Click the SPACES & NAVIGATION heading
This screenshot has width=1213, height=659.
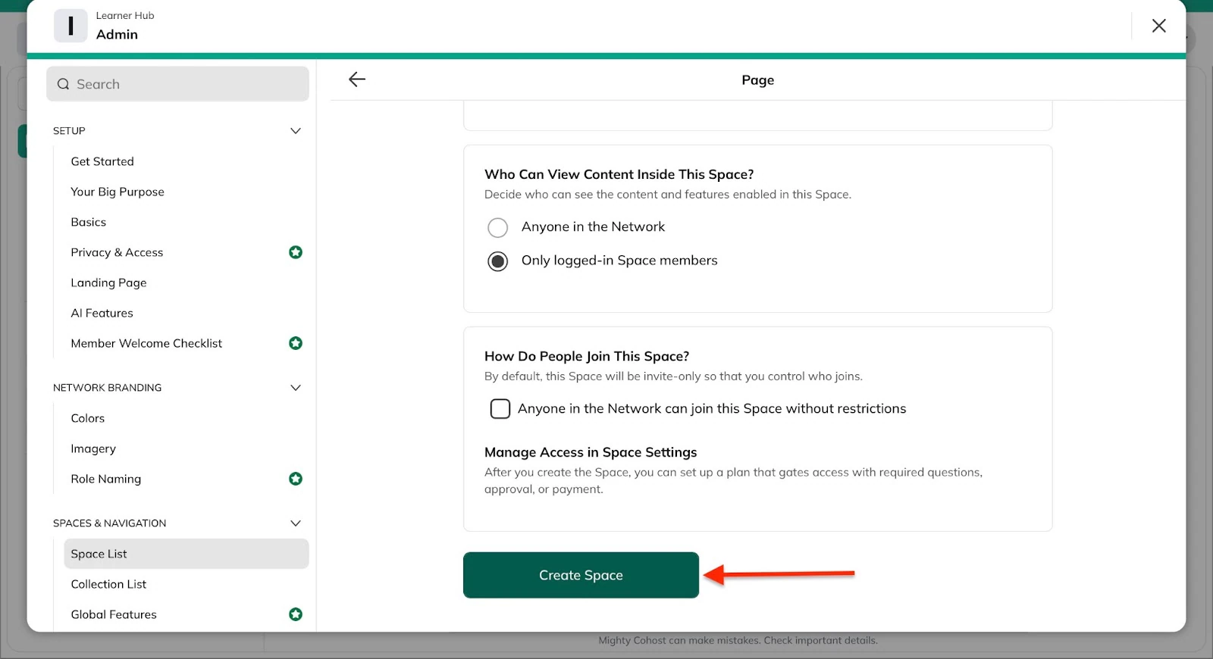(109, 523)
